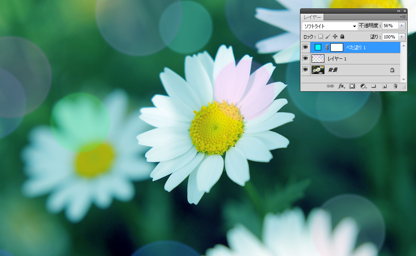Hide the 背景 layer

(x=305, y=70)
